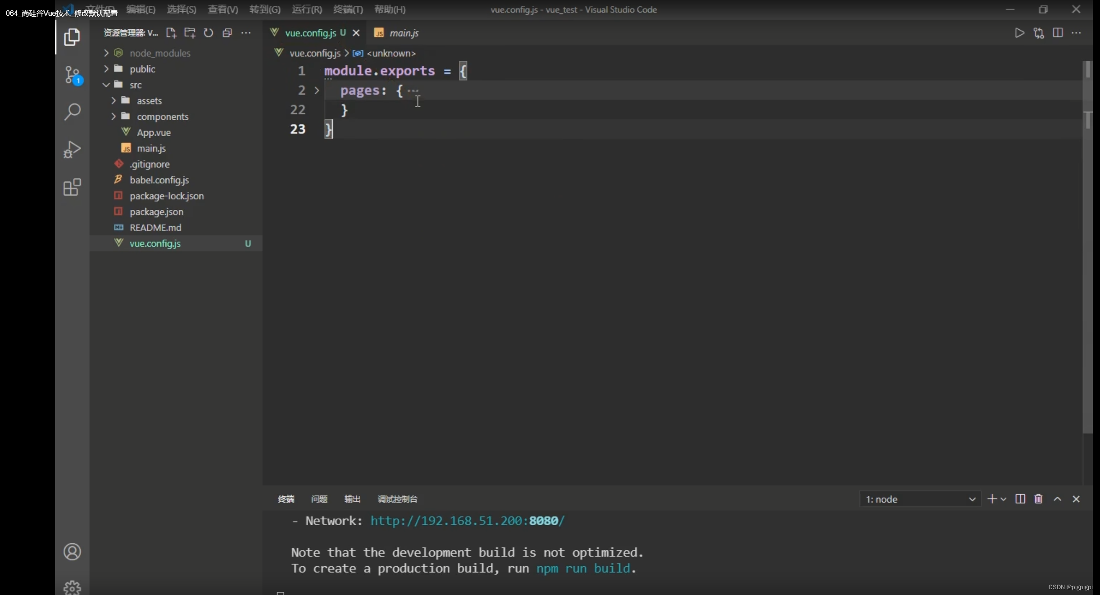Open the 选择(S) menu
Screen dimensions: 1100x595
182,9
